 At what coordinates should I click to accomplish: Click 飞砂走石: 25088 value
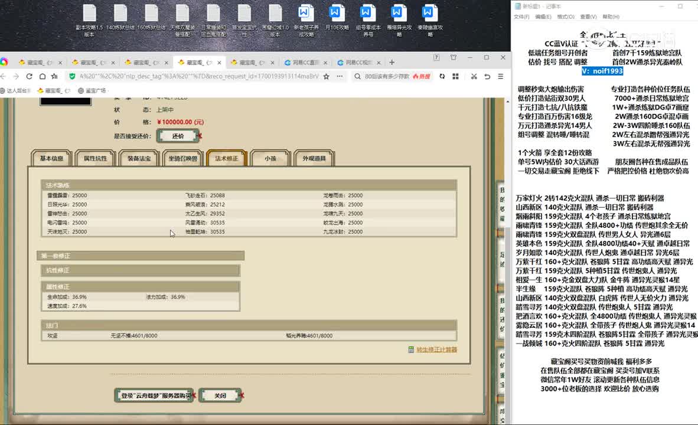point(205,195)
